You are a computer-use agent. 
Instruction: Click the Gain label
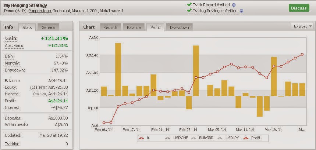coord(11,39)
